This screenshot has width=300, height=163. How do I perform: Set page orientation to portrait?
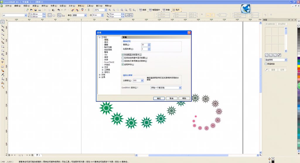point(50,15)
